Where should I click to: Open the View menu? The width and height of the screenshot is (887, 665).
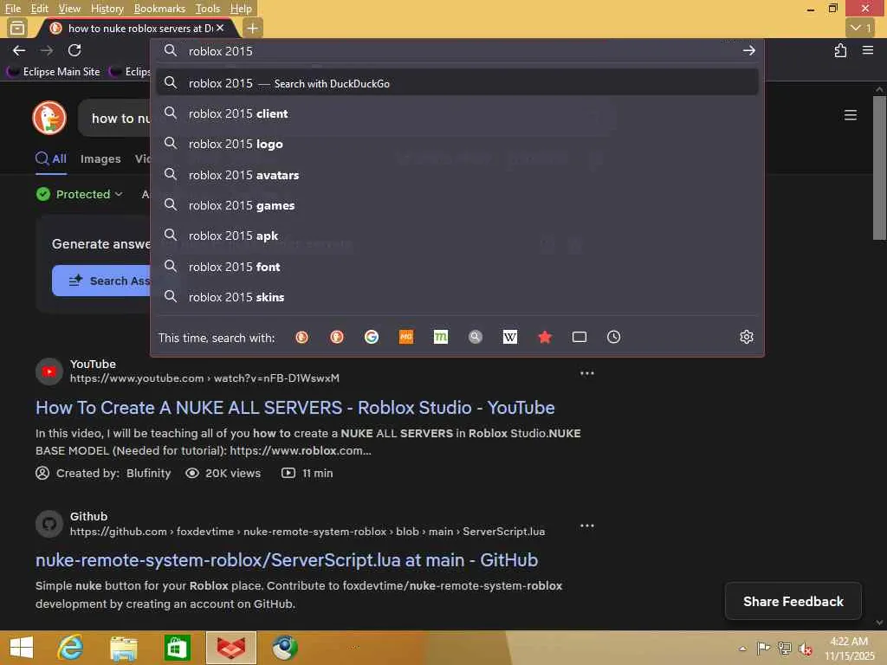pos(69,9)
